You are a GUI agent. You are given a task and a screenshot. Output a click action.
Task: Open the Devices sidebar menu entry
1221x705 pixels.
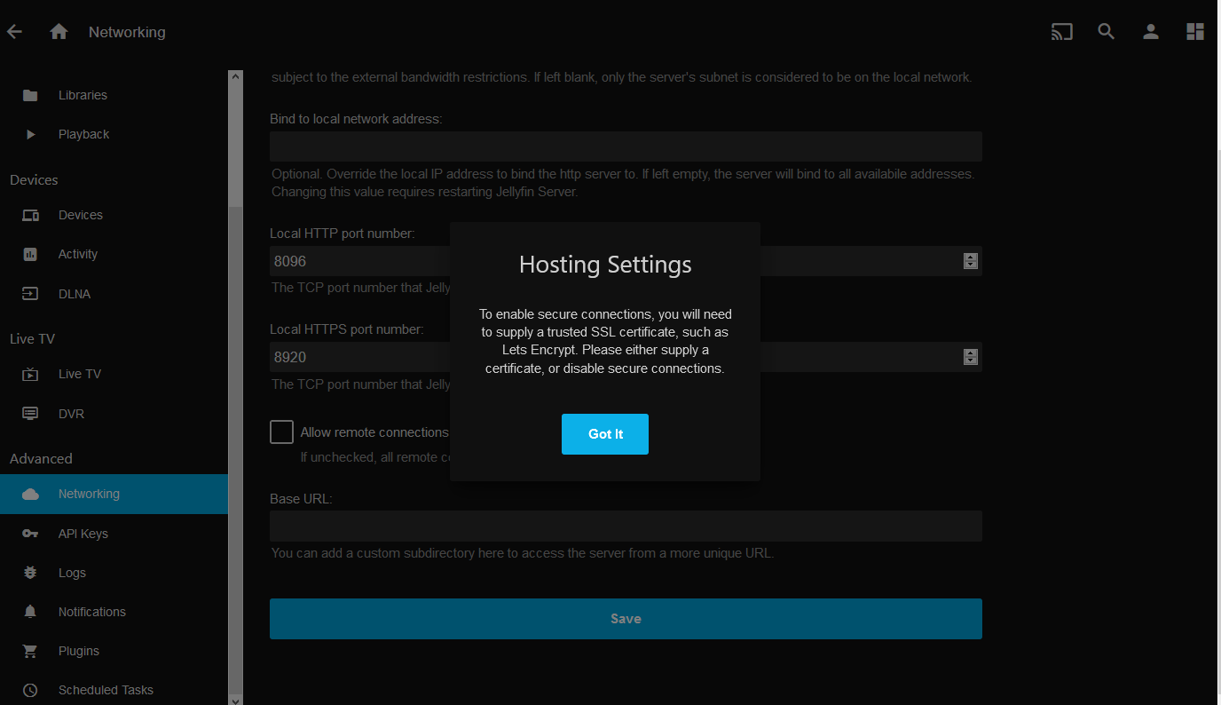click(114, 215)
